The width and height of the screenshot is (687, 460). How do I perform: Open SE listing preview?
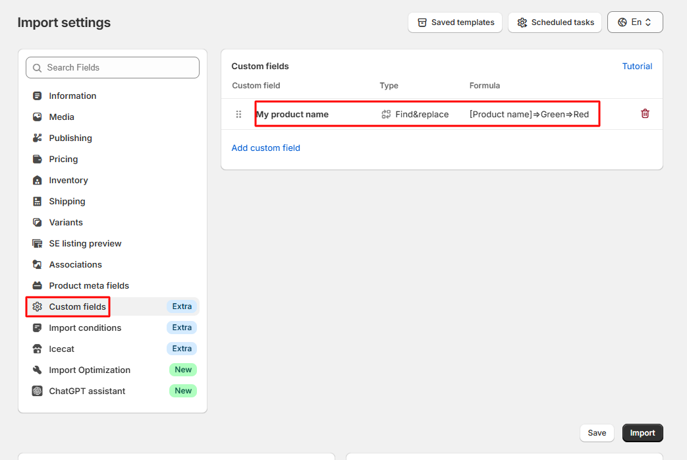pyautogui.click(x=113, y=243)
